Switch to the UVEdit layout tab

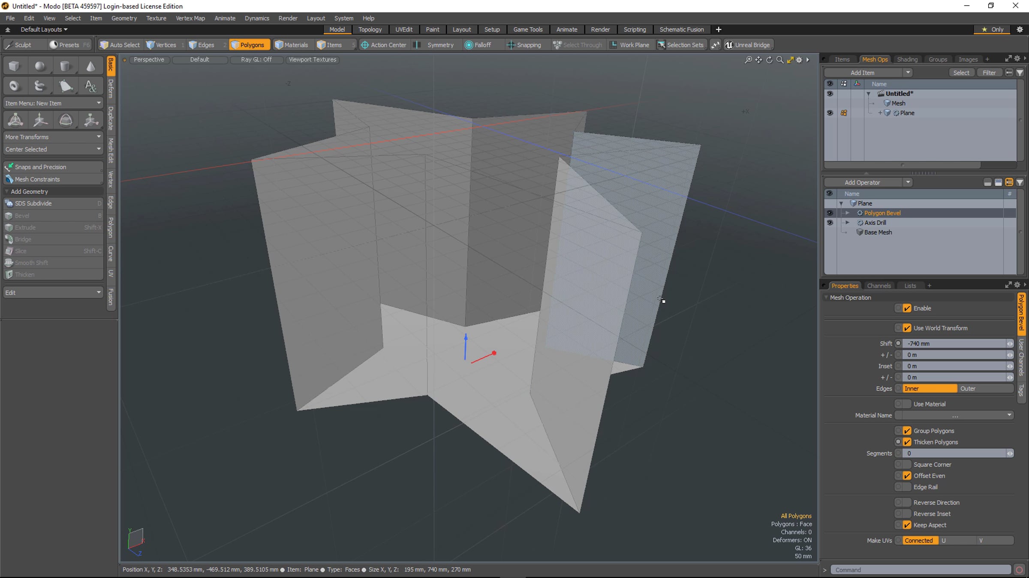[403, 30]
